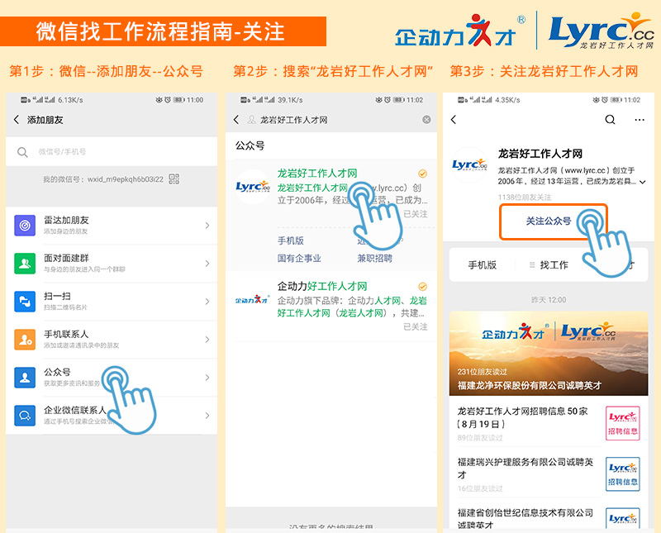This screenshot has width=661, height=533.
Task: Tap the 兼职招聘 link in search result
Action: [374, 258]
